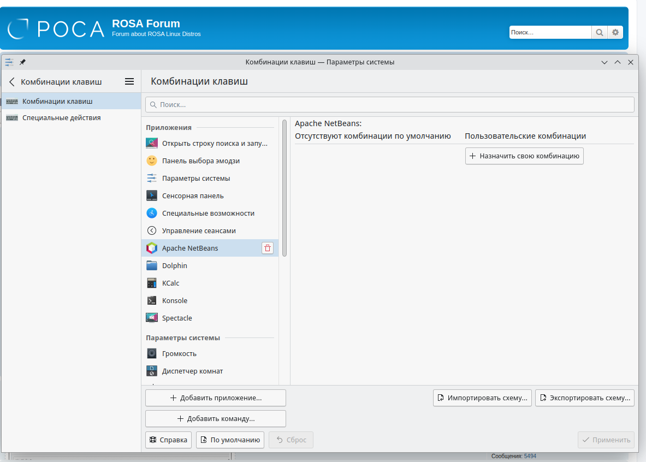
Task: Click the Управление сеансами icon
Action: [152, 231]
